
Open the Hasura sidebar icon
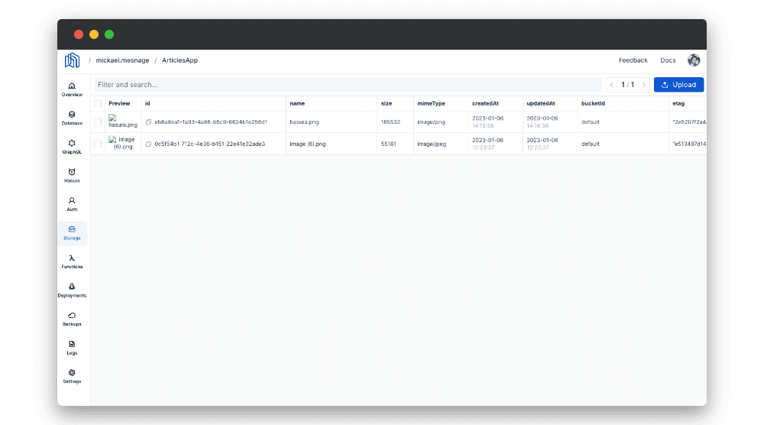click(x=72, y=172)
